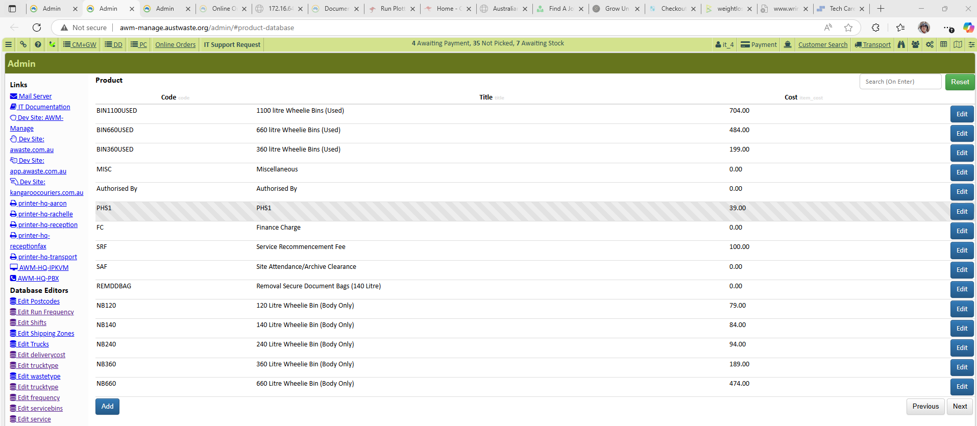Edit the PHS1 product row
The image size is (977, 426).
[962, 211]
